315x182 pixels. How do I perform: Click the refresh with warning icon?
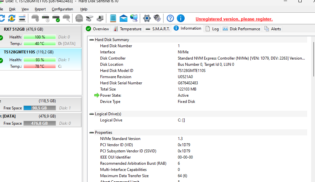12,18
